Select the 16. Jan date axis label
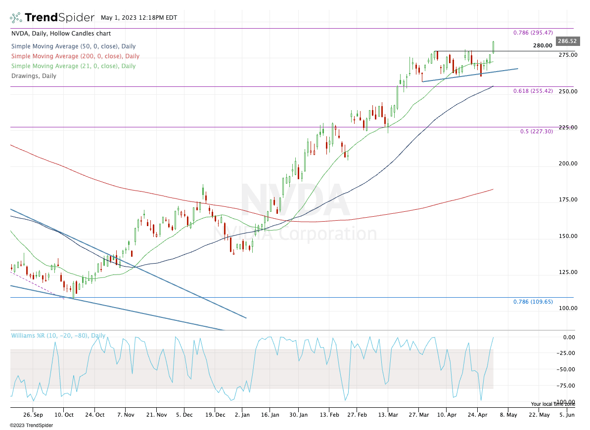This screenshot has width=590, height=430. click(x=271, y=415)
